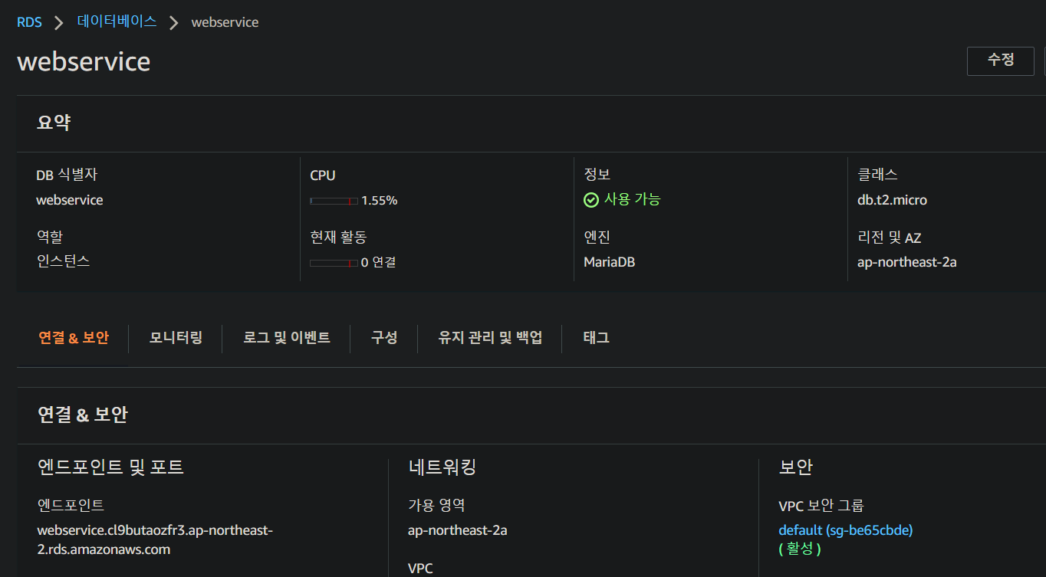The image size is (1046, 577).
Task: View the 유지 관리 및 백업 tab
Action: point(489,338)
